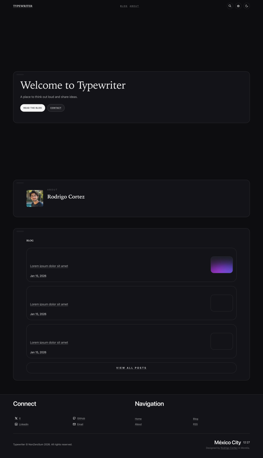Open the RSS footer link
The height and width of the screenshot is (458, 263).
pyautogui.click(x=195, y=424)
